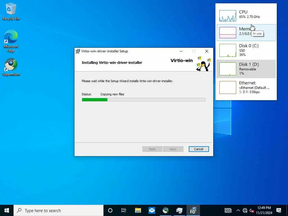
Task: Click the search box on the taskbar
Action: (x=58, y=210)
